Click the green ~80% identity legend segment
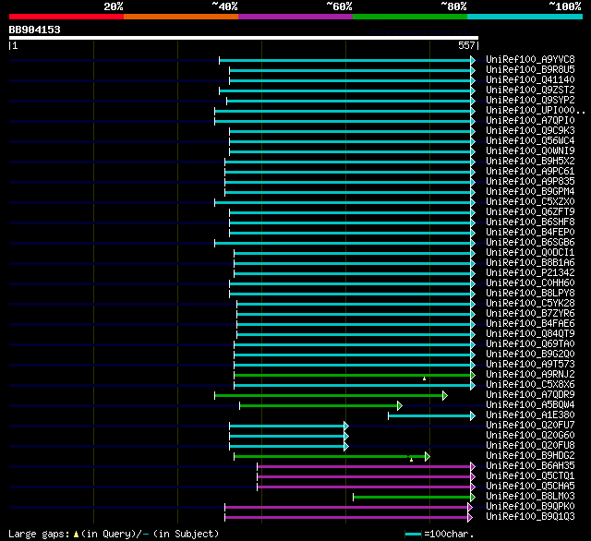 [x=410, y=17]
